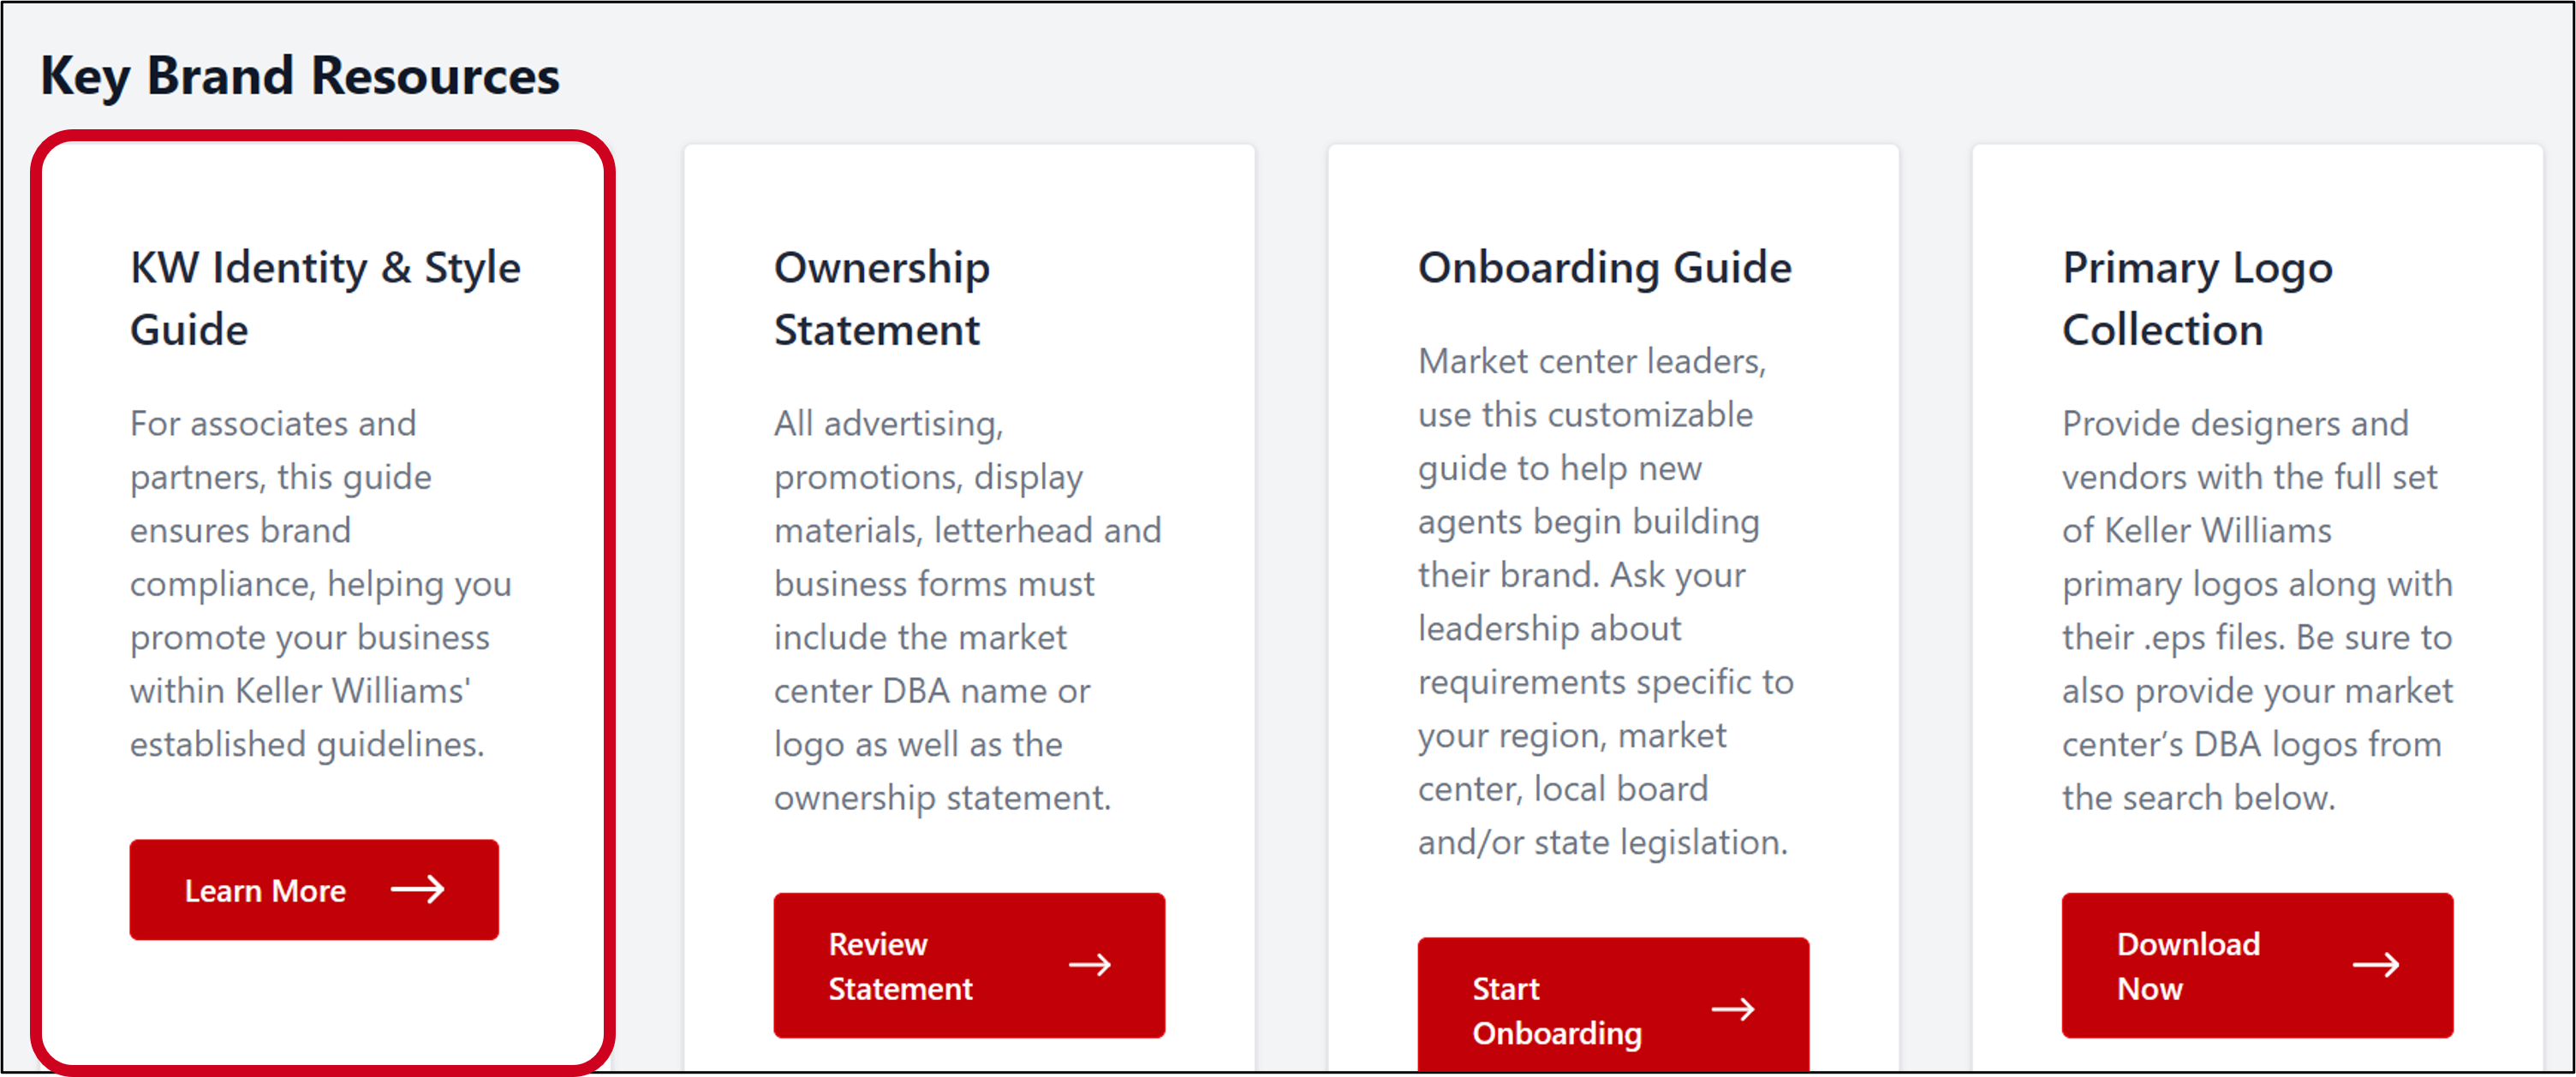Image resolution: width=2576 pixels, height=1077 pixels.
Task: Click the arrow icon on Review Statement button
Action: (1089, 965)
